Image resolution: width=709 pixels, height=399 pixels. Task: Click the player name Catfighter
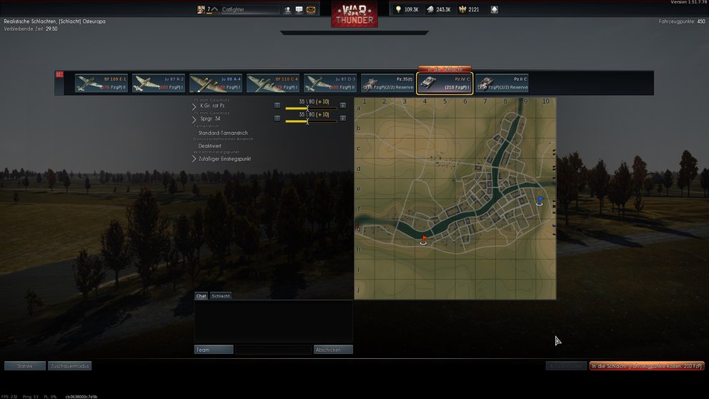click(x=233, y=9)
